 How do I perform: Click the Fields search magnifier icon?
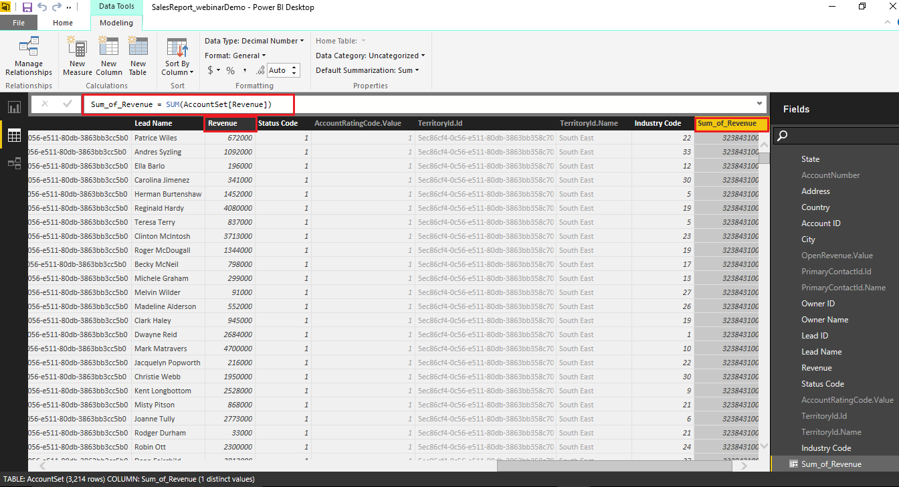pyautogui.click(x=783, y=136)
